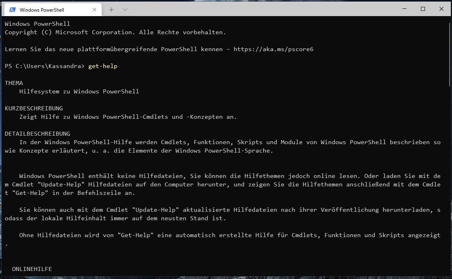
Task: Click the THEMA heading
Action: (x=14, y=83)
